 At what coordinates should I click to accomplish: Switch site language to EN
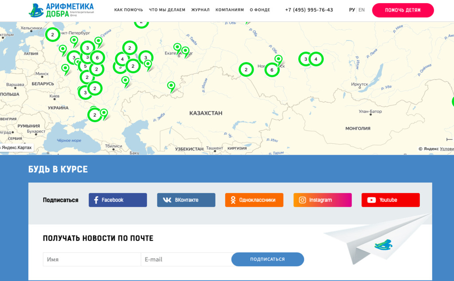[362, 10]
